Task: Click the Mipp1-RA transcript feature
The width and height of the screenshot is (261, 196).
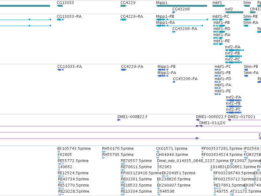Action: [179, 26]
